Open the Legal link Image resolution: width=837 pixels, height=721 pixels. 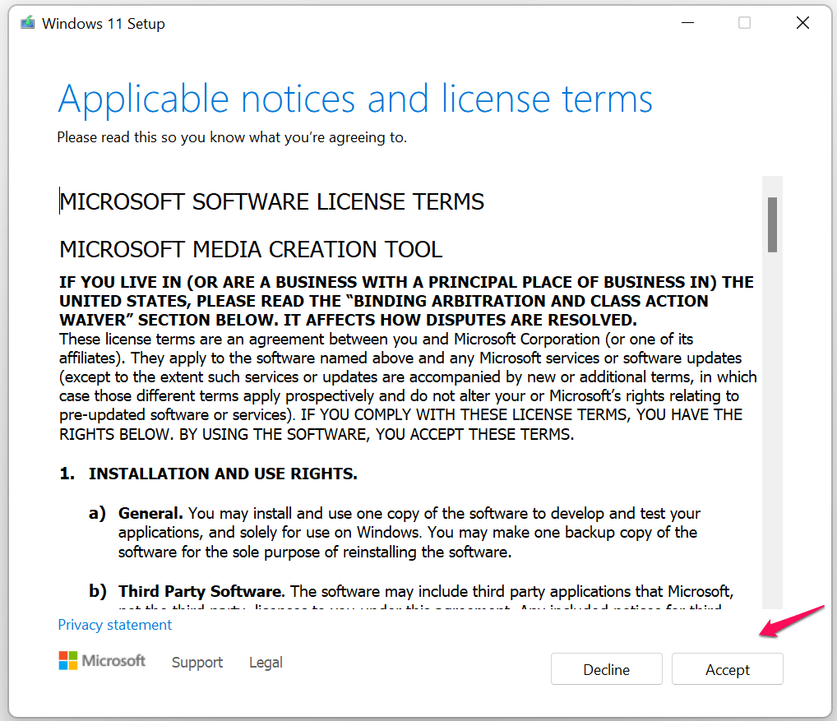(265, 662)
